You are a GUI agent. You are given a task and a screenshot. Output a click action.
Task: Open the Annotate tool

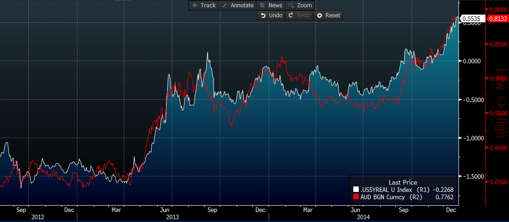(238, 5)
